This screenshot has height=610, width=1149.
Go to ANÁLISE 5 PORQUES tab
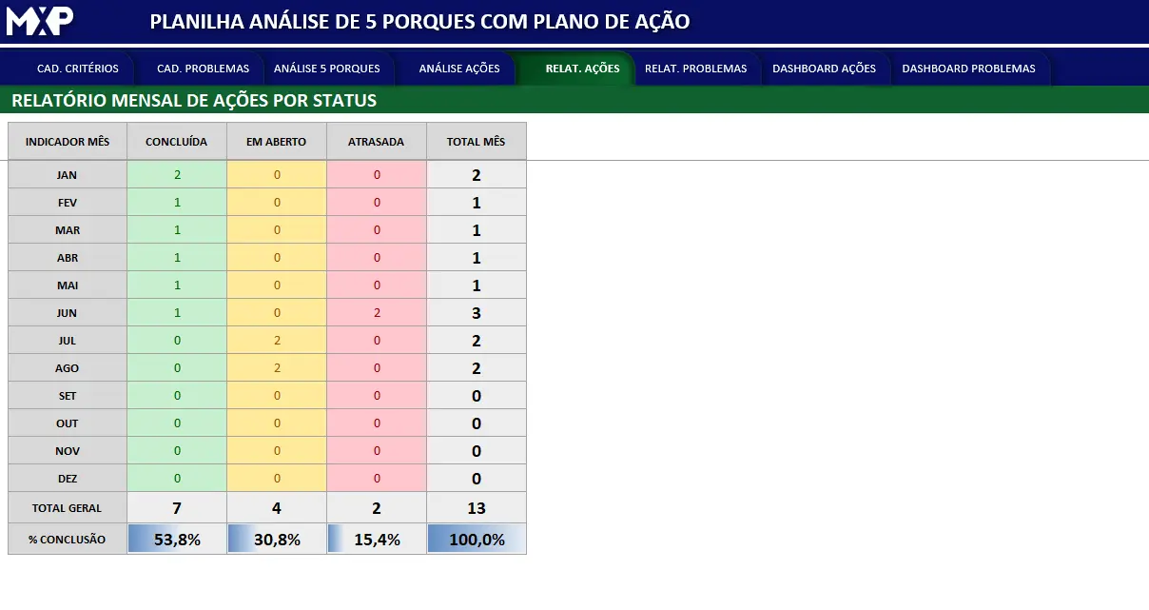(326, 69)
